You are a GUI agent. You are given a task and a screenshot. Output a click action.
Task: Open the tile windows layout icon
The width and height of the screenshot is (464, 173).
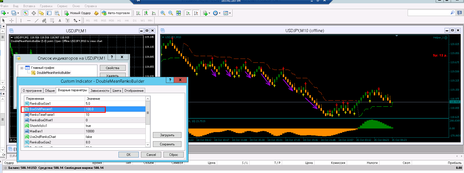178,13
